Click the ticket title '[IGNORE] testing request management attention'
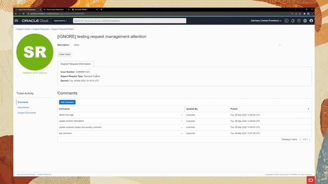 [x=102, y=36]
